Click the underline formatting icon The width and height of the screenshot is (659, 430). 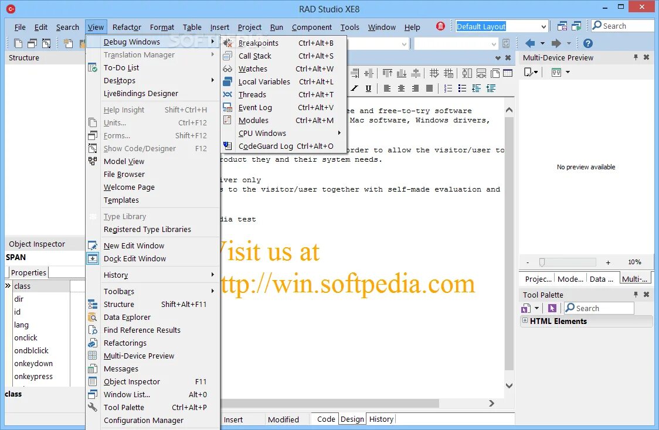[x=368, y=88]
